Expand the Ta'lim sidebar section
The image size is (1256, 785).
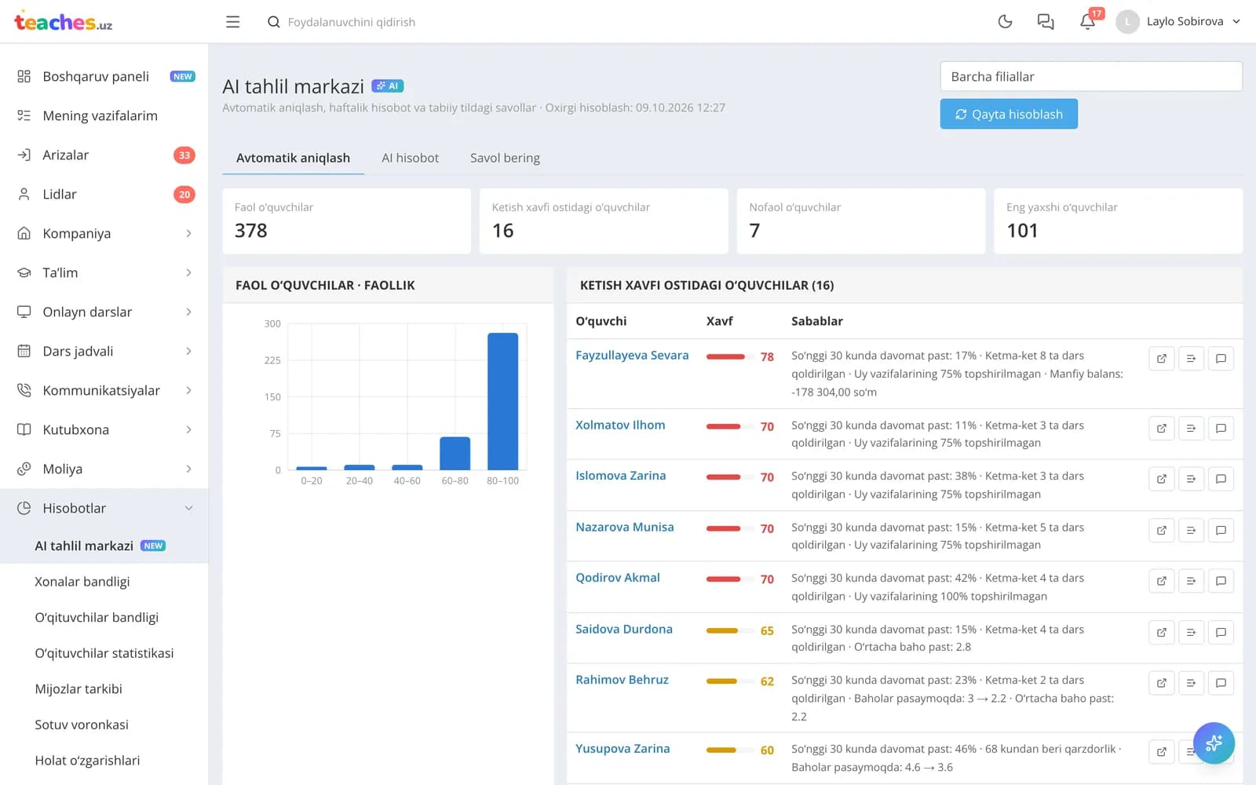(104, 272)
